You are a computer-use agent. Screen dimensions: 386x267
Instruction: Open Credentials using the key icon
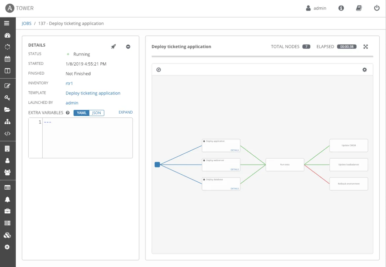pyautogui.click(x=7, y=97)
